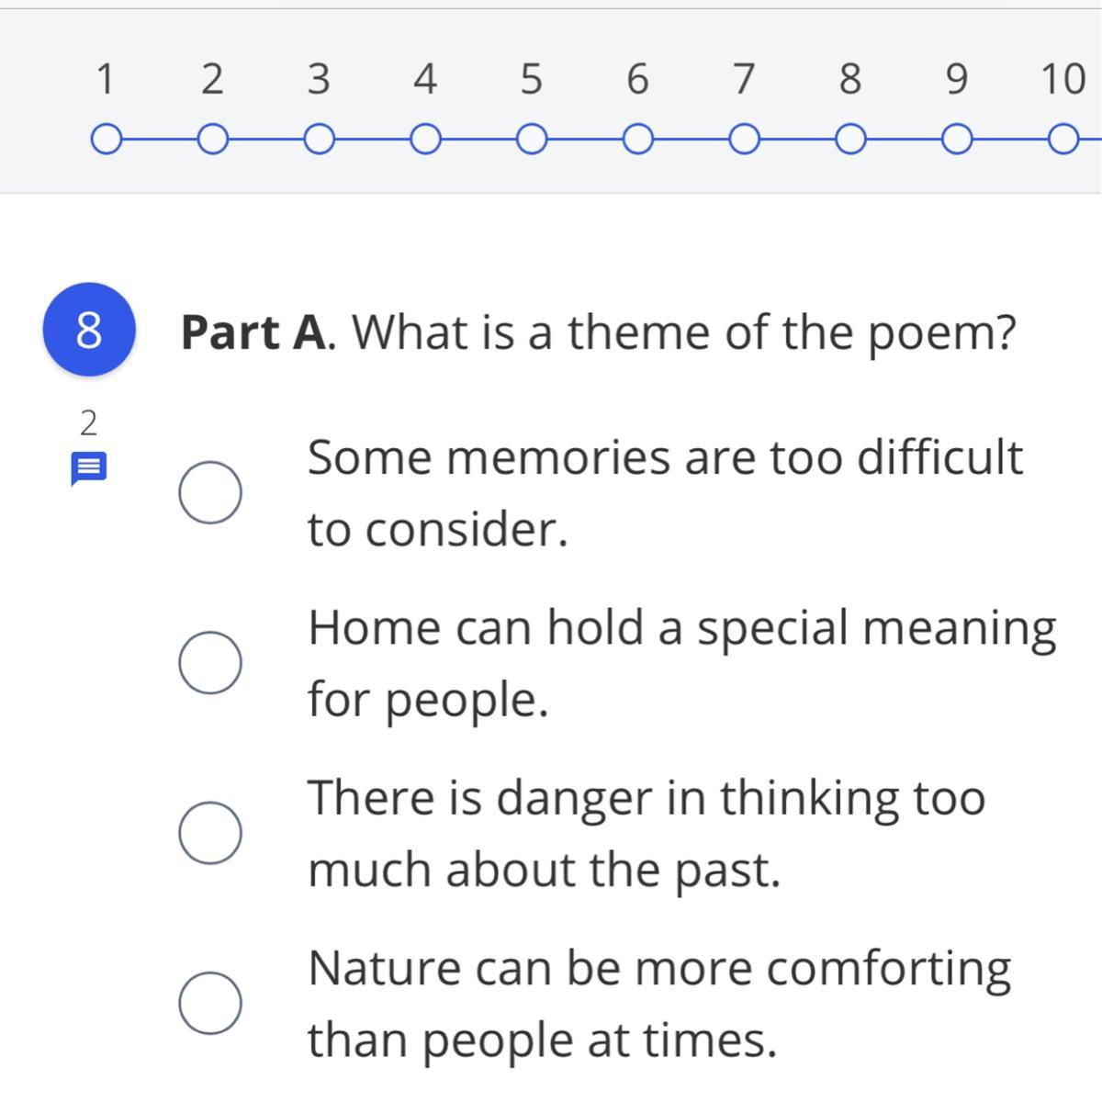Click the number 9 label above timeline
1102x1102 pixels.
point(957,80)
